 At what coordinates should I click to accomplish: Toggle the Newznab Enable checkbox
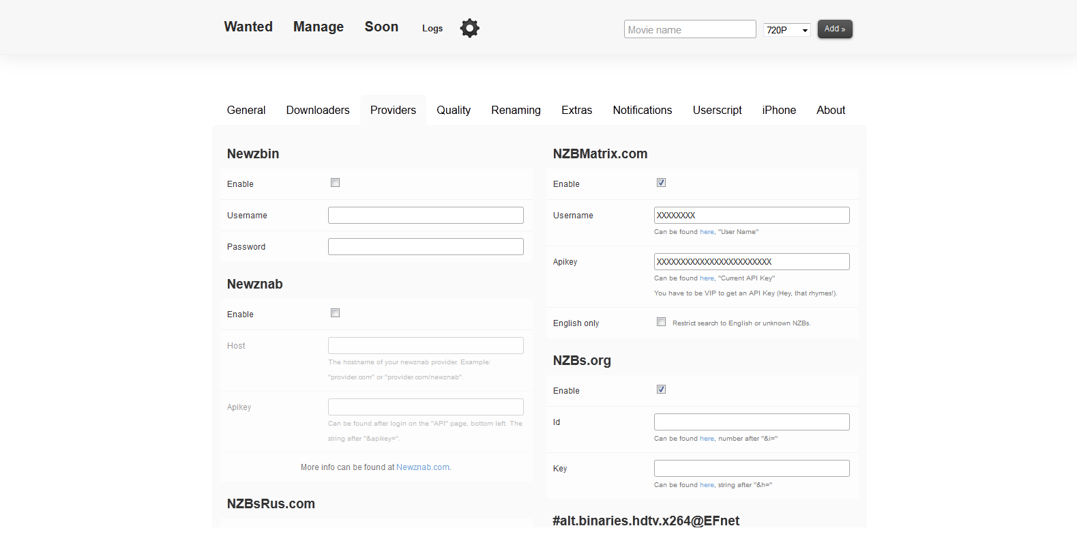[335, 313]
